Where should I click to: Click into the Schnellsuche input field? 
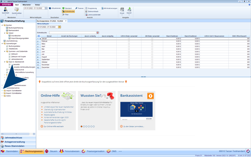click(x=73, y=33)
